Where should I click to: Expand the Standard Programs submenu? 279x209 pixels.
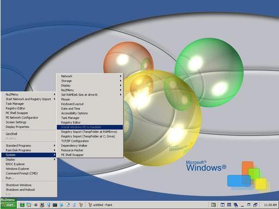click(29, 145)
